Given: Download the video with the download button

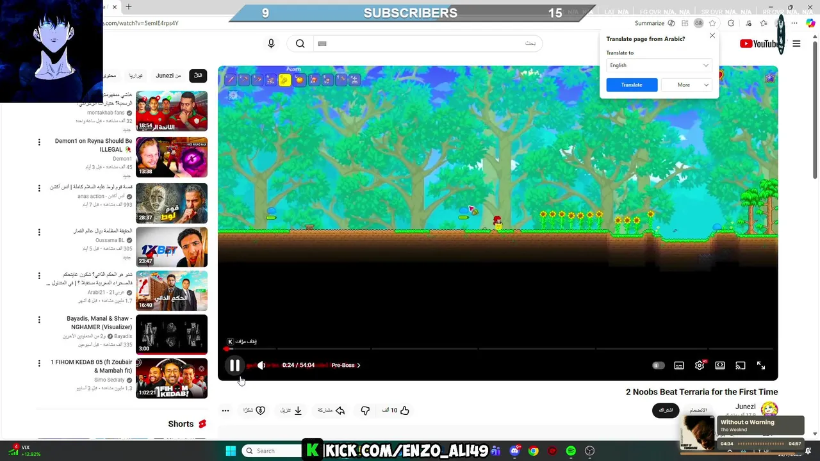Looking at the screenshot, I should [x=291, y=410].
